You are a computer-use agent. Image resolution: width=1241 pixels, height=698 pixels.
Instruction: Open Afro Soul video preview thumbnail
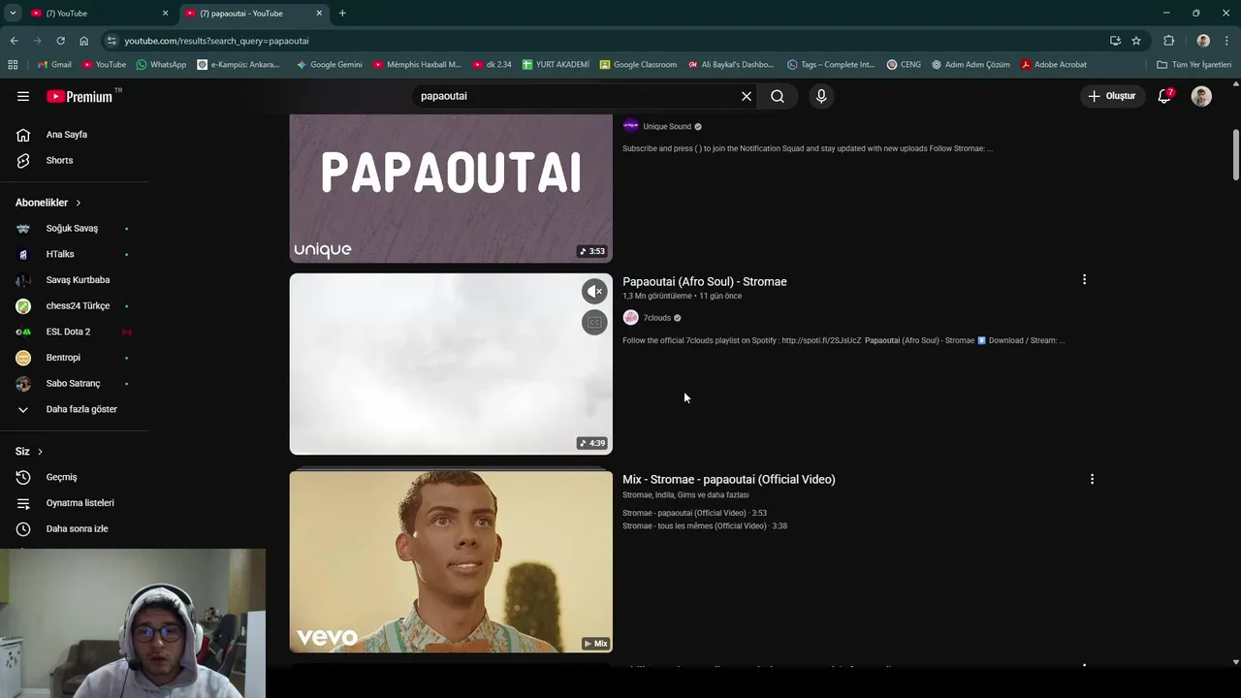click(451, 364)
